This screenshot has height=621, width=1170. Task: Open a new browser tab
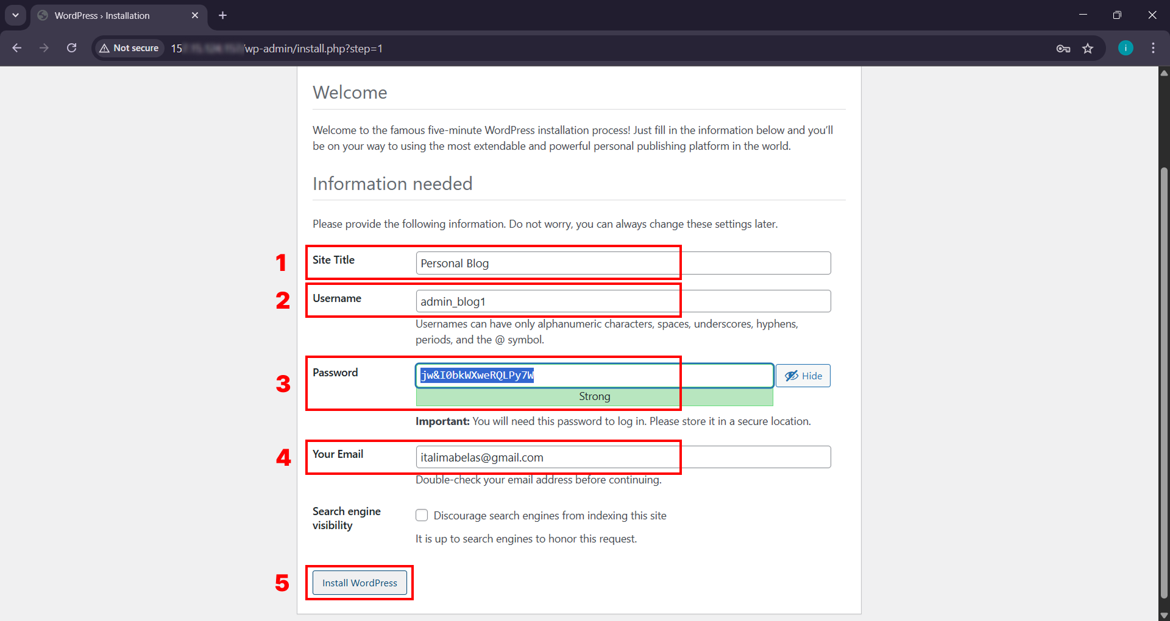[x=222, y=15]
